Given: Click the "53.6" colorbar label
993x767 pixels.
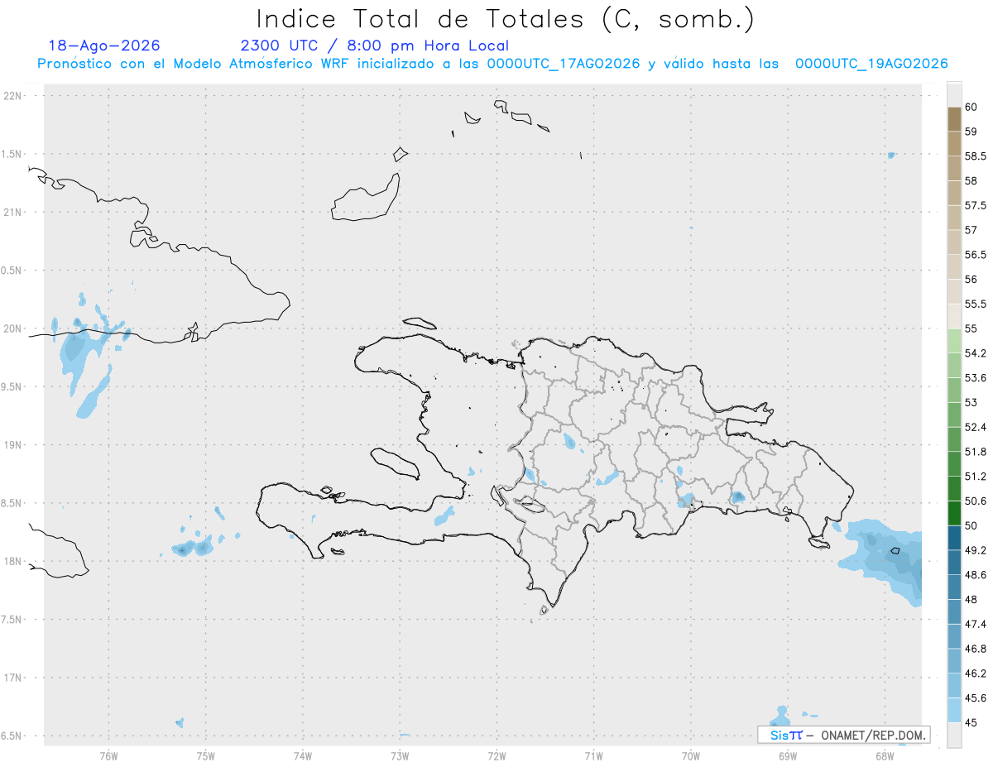Looking at the screenshot, I should [976, 378].
